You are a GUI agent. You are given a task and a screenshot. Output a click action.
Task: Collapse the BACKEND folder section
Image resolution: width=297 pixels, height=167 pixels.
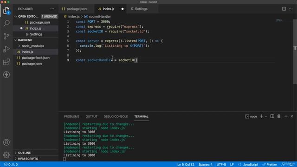15,40
